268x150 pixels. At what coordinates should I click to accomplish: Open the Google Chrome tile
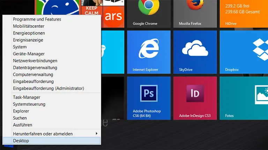tap(149, 13)
